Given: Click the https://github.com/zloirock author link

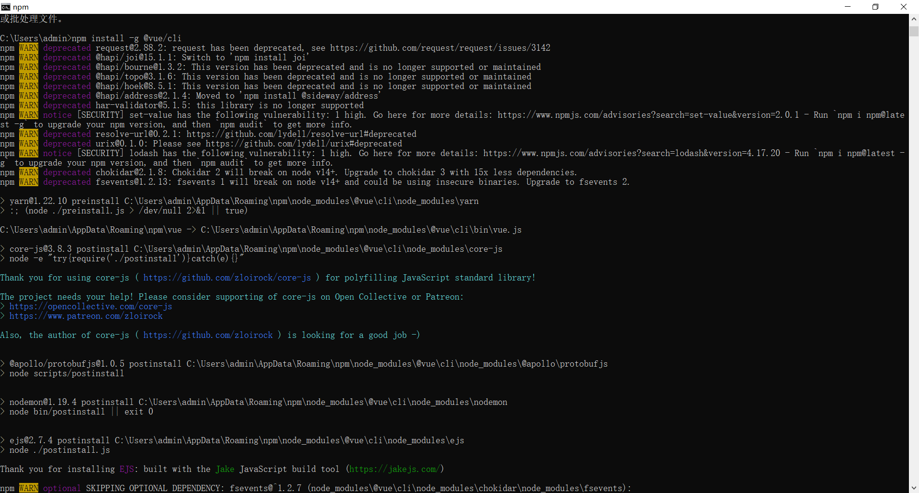Looking at the screenshot, I should [x=208, y=335].
